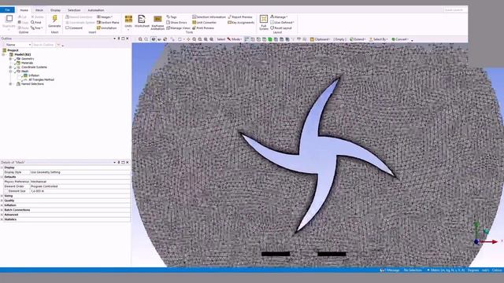Viewport: 504px width, 283px height.
Task: Expand the Sizing section in Details
Action: 2,196
